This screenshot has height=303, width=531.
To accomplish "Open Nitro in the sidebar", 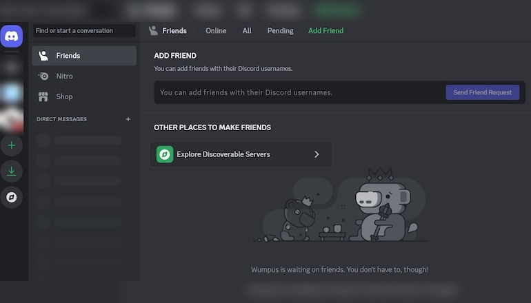I will 84,76.
